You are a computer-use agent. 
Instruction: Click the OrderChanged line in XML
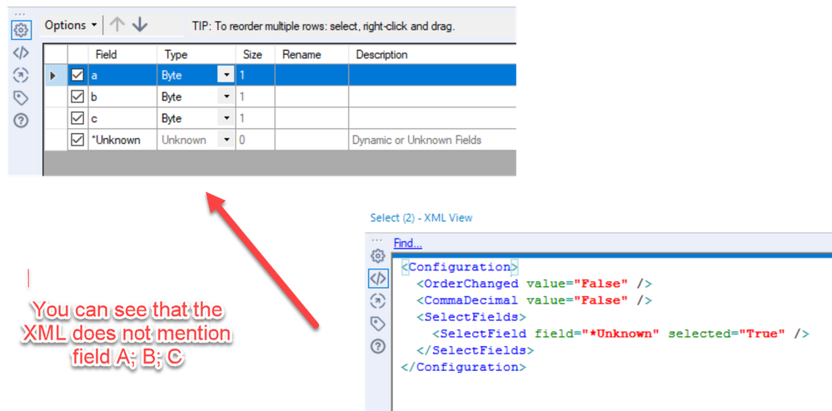pyautogui.click(x=535, y=283)
